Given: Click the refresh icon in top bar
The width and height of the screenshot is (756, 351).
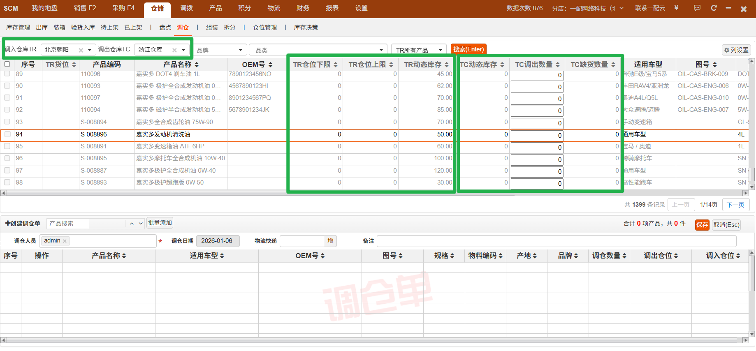Looking at the screenshot, I should pyautogui.click(x=714, y=8).
